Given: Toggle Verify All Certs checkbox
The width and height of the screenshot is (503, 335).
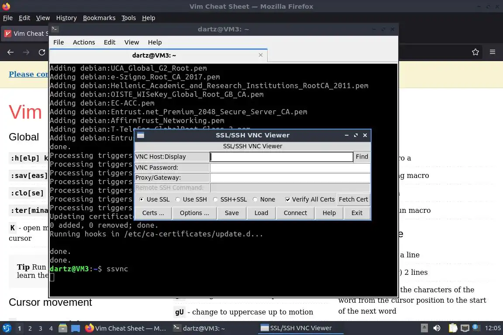Looking at the screenshot, I should pos(288,199).
